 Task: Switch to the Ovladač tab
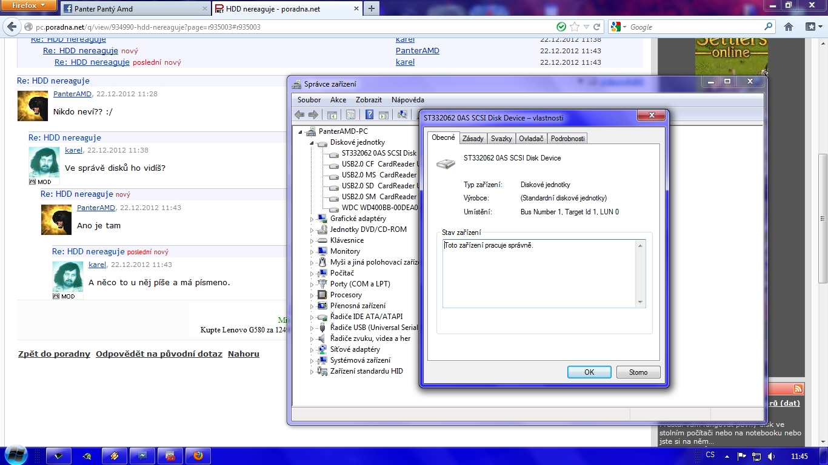click(x=531, y=139)
